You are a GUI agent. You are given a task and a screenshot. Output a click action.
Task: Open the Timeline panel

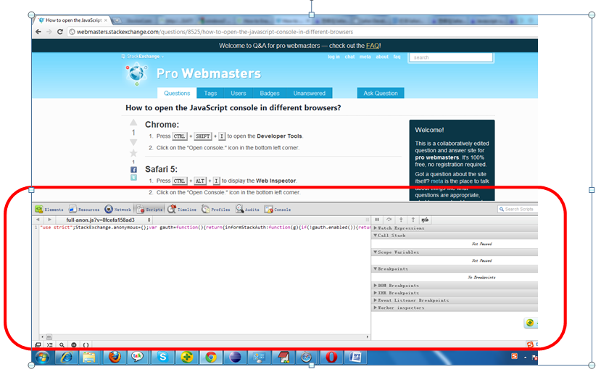coord(182,210)
